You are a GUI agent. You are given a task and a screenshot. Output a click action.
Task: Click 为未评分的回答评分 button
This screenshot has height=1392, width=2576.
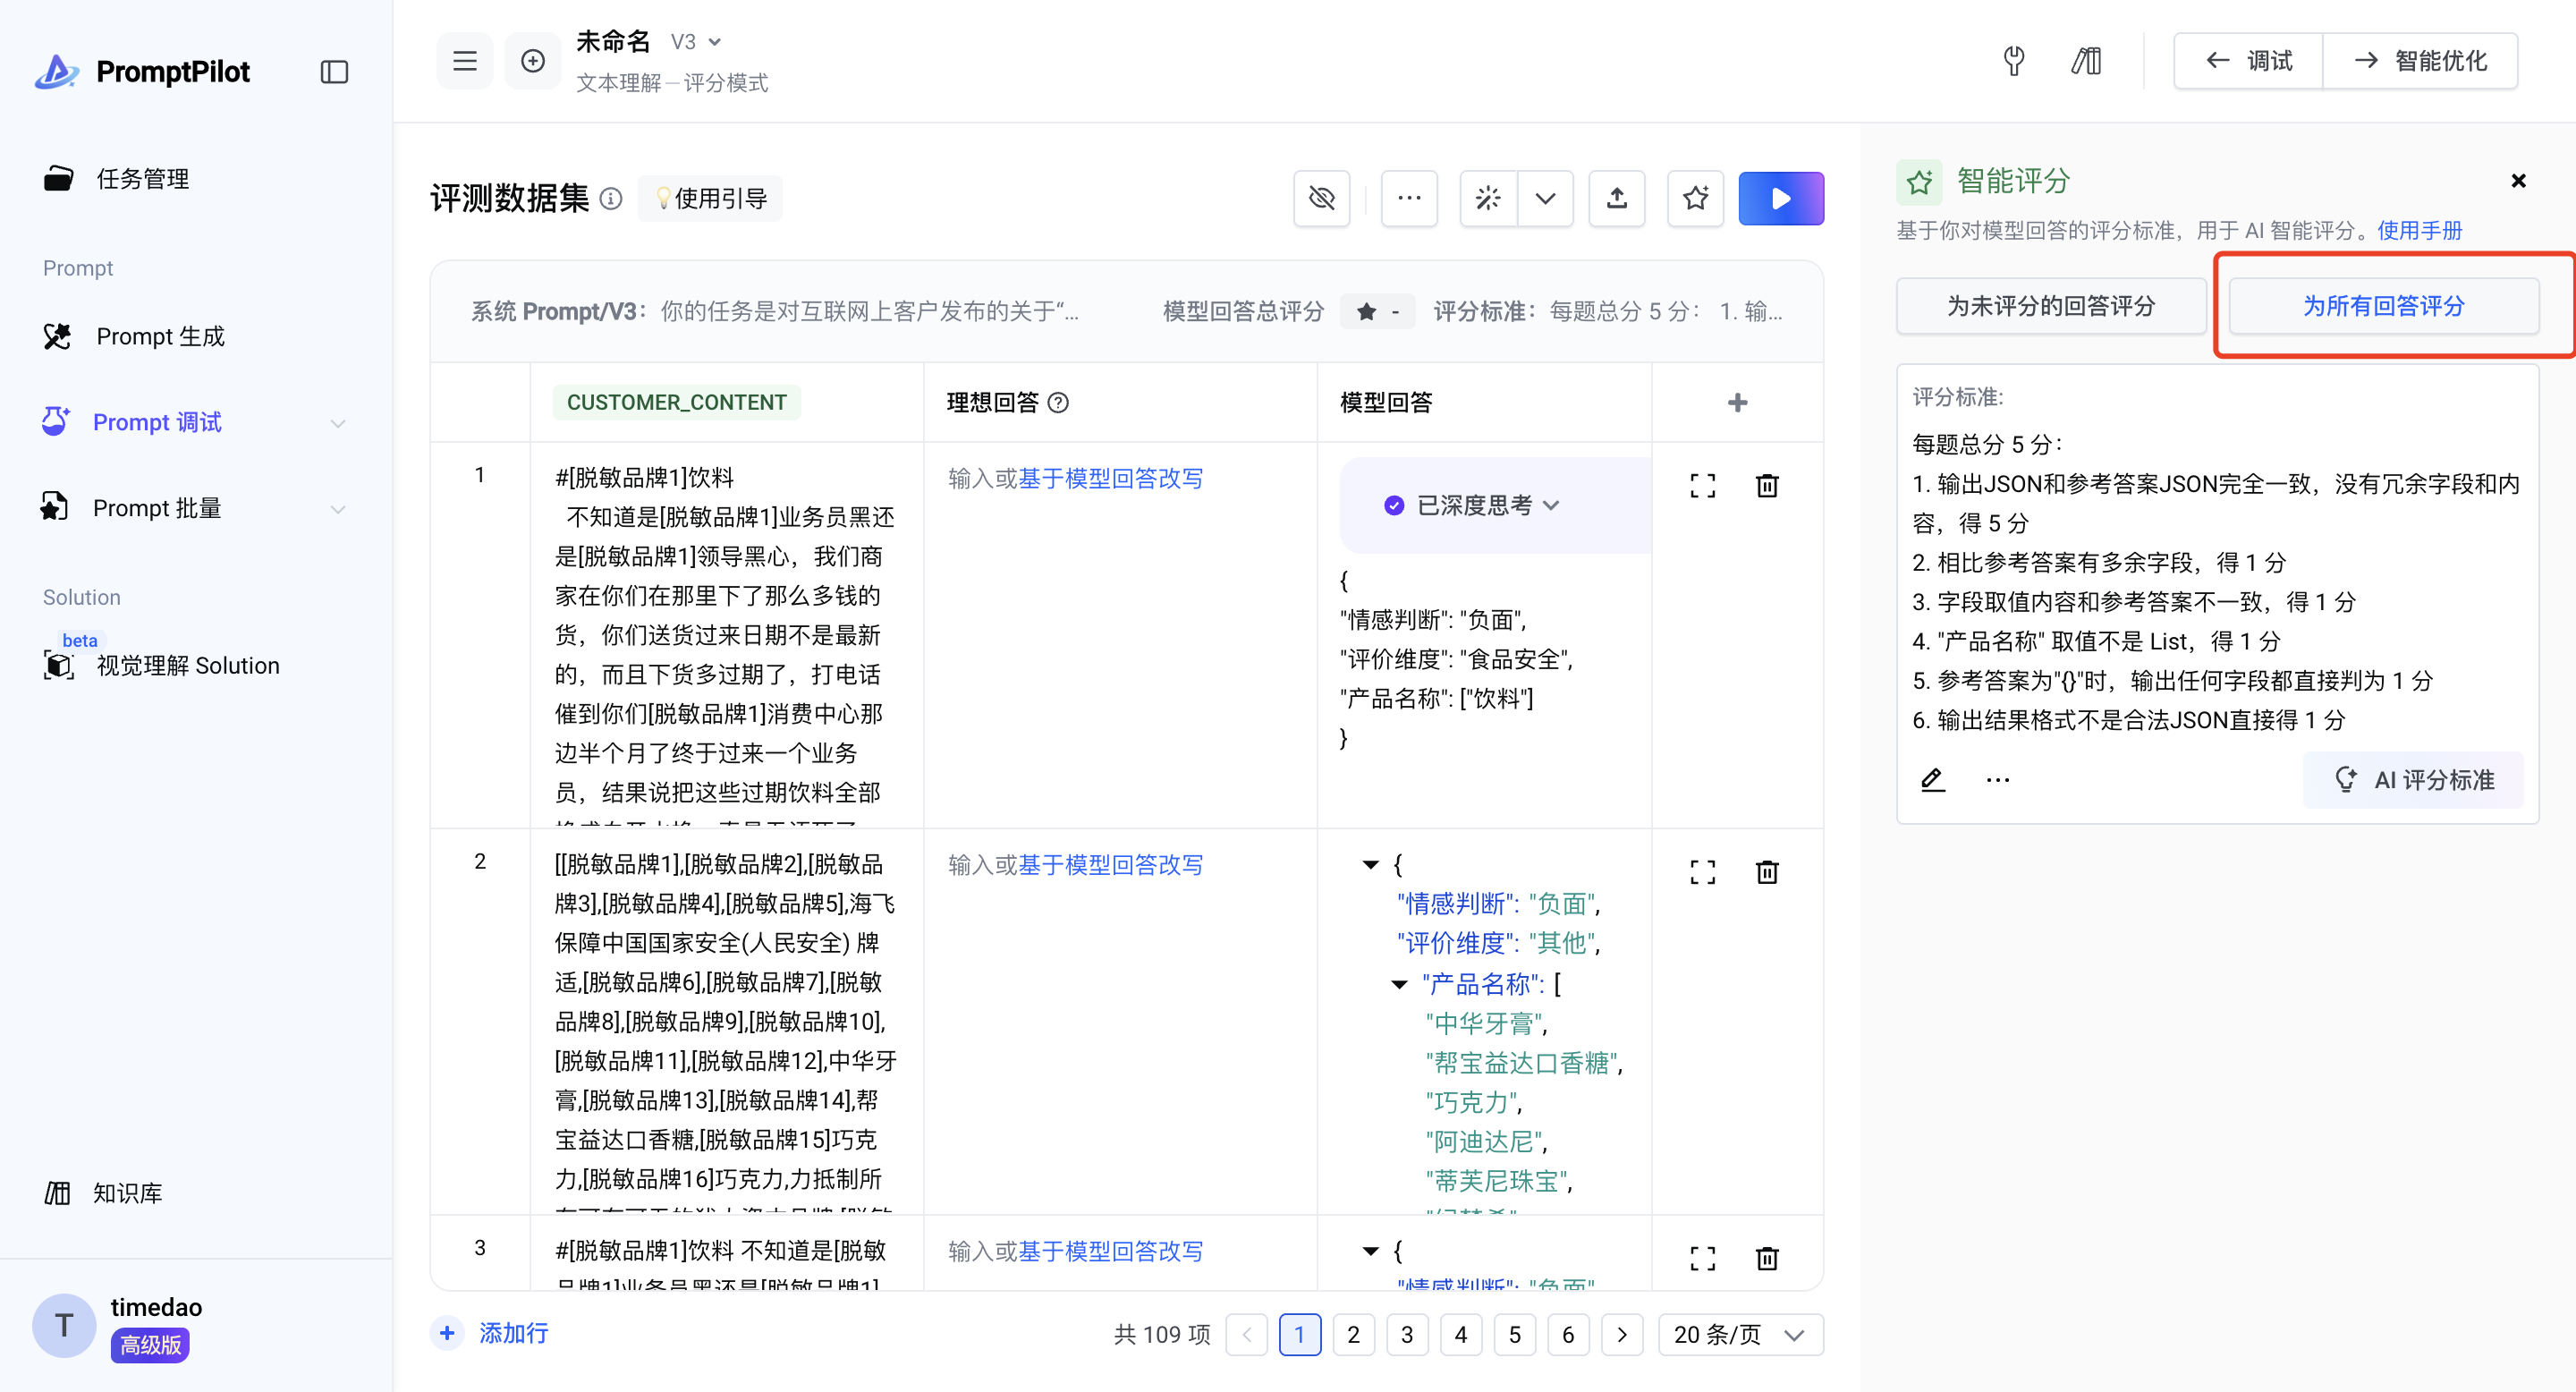tap(2050, 306)
